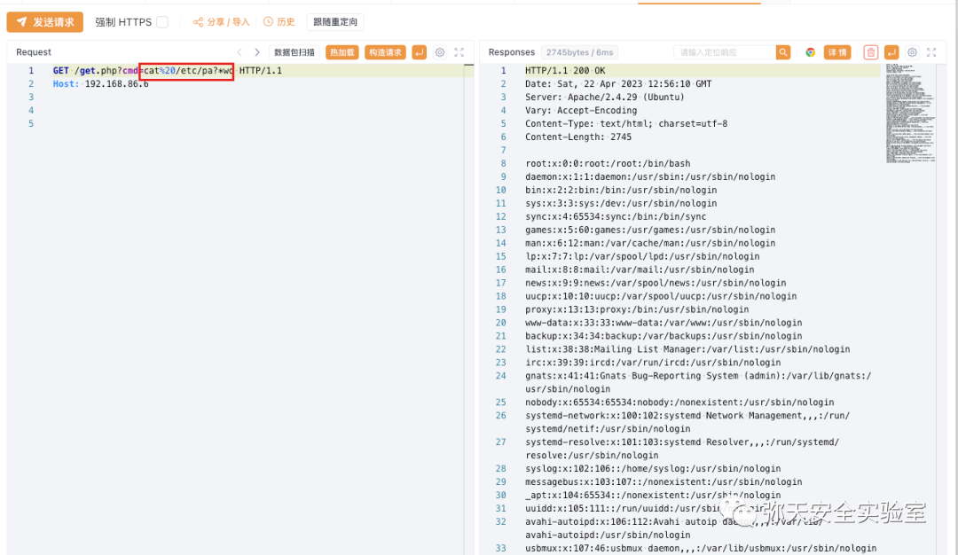958x555 pixels.
Task: Click the Responses panel title
Action: (x=512, y=52)
